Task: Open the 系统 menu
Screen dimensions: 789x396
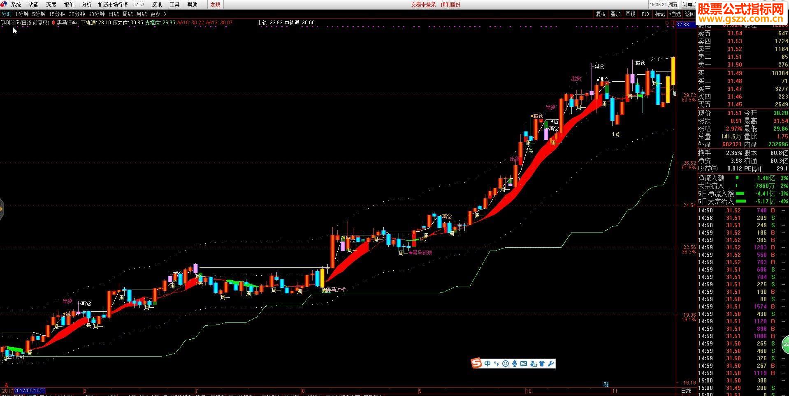Action: 16,5
